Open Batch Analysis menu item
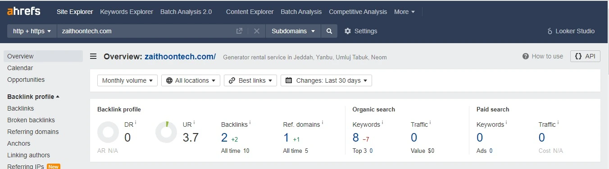The width and height of the screenshot is (609, 169). pyautogui.click(x=301, y=12)
